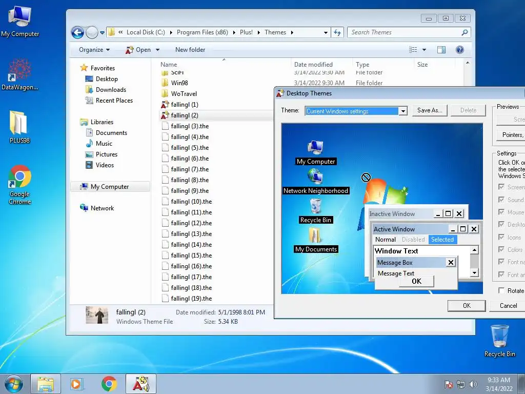Screen dimensions: 525x394
Task: Open the Action Center flag icon
Action: (x=449, y=384)
